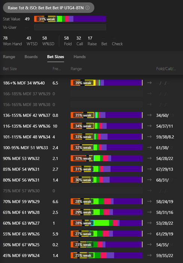Screen dimensions: 183x263
Task: Click the 59/38/8.2 fold/call/raise value
Action: pos(165,137)
